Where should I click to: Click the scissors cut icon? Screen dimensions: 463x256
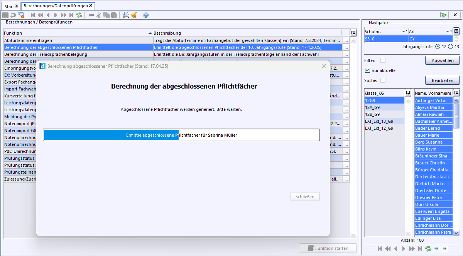click(99, 15)
